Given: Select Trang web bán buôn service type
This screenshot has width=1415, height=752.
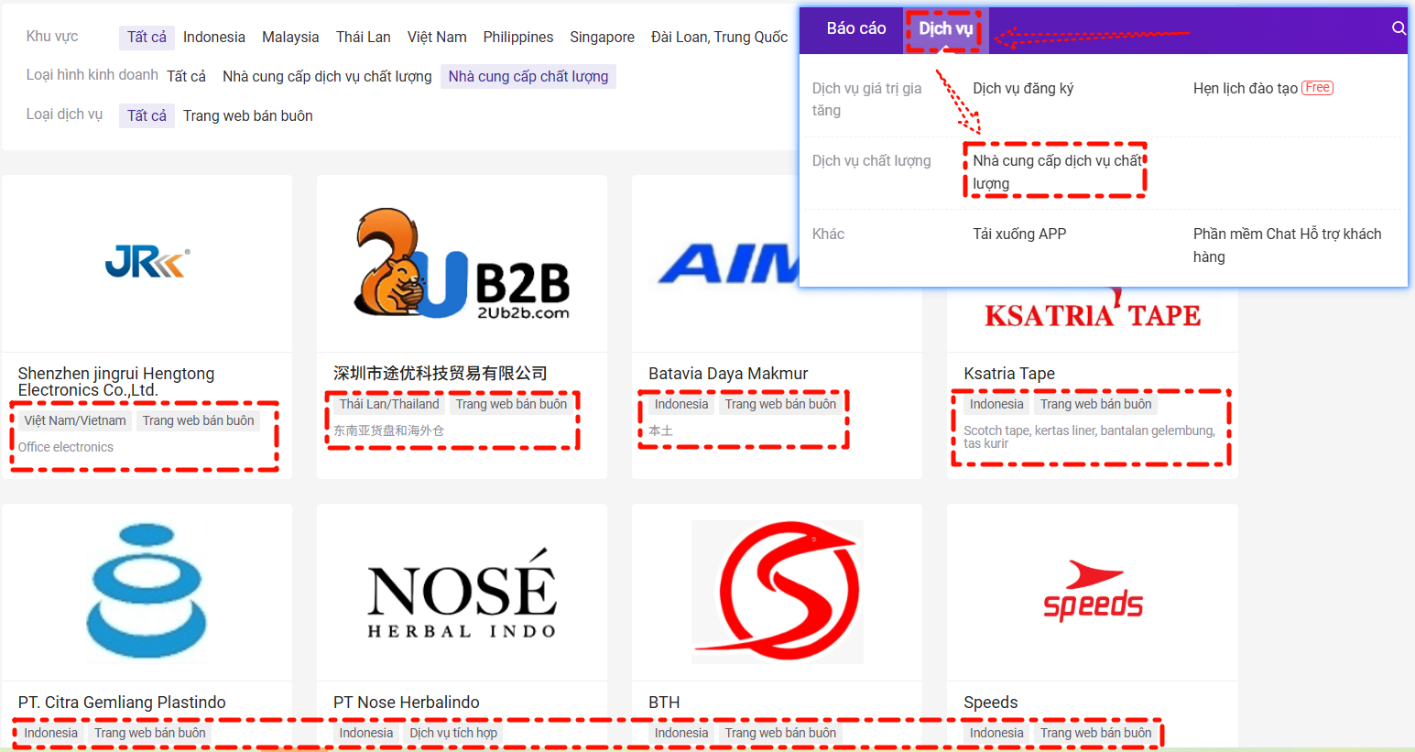Looking at the screenshot, I should [x=247, y=116].
